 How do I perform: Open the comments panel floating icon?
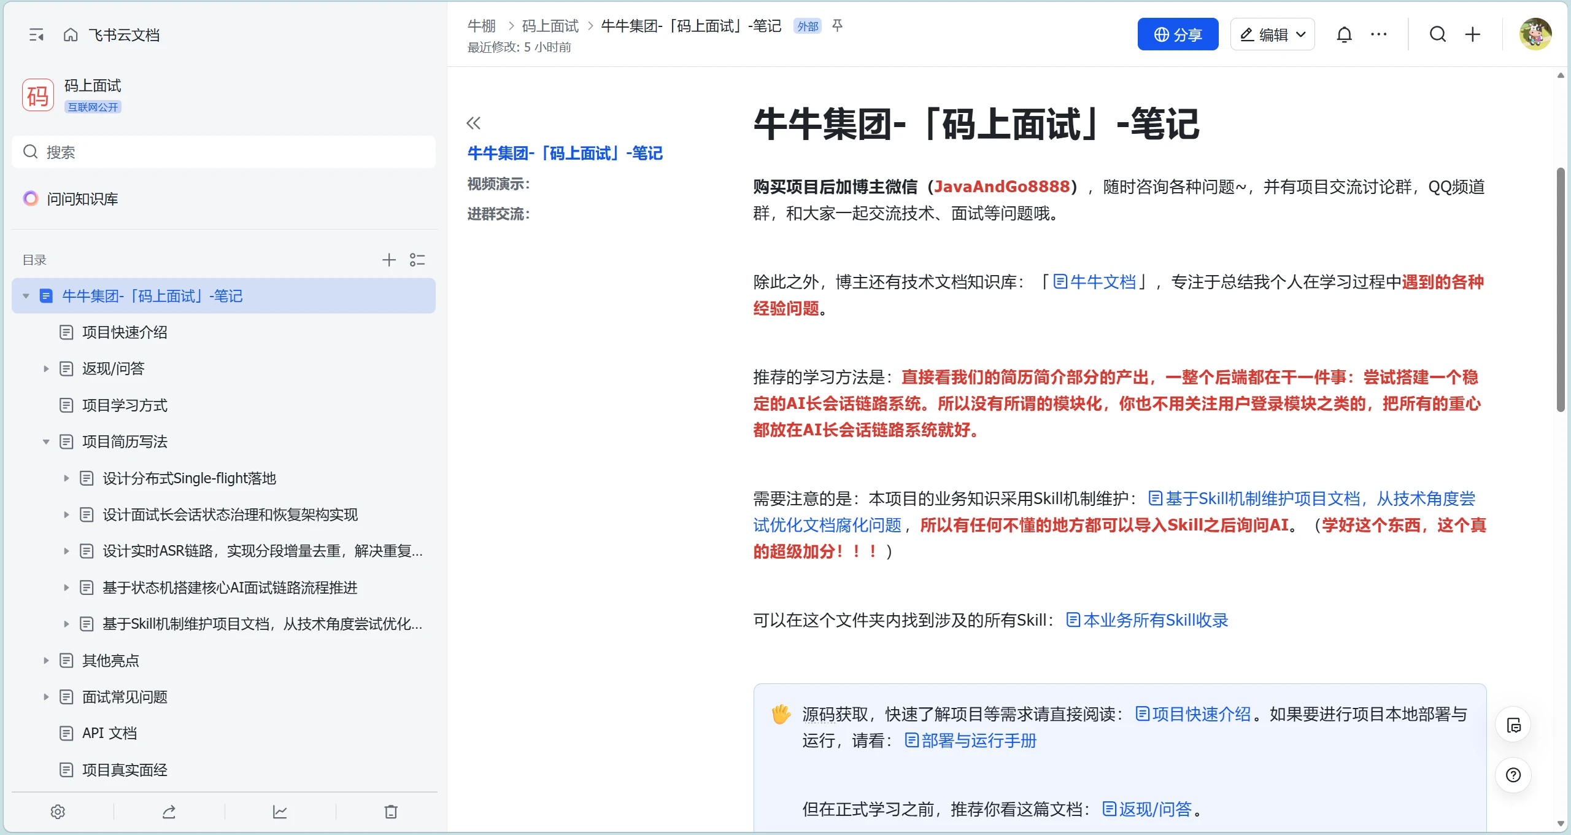pos(1513,725)
